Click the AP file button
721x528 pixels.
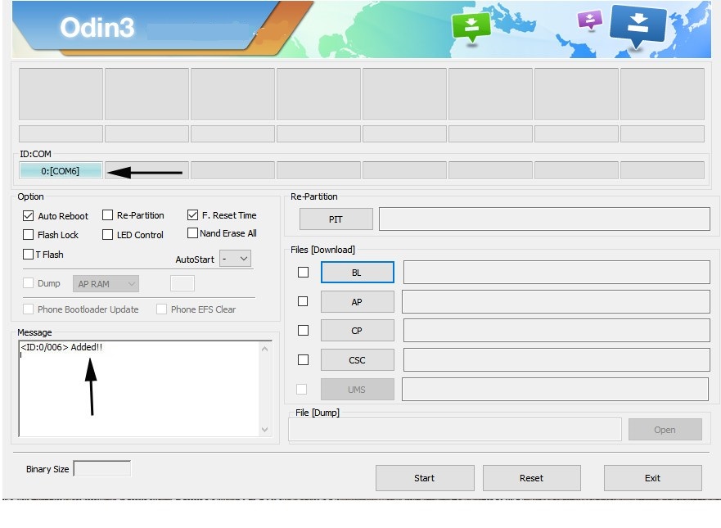pos(358,302)
